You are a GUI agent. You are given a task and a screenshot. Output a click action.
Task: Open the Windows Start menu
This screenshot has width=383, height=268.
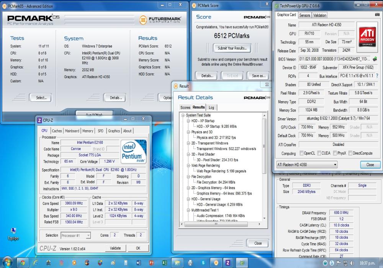(x=7, y=262)
